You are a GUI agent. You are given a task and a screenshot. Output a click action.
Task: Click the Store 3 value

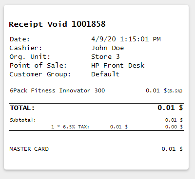[105, 57]
